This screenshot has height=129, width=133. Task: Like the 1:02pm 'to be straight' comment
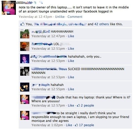click(69, 125)
